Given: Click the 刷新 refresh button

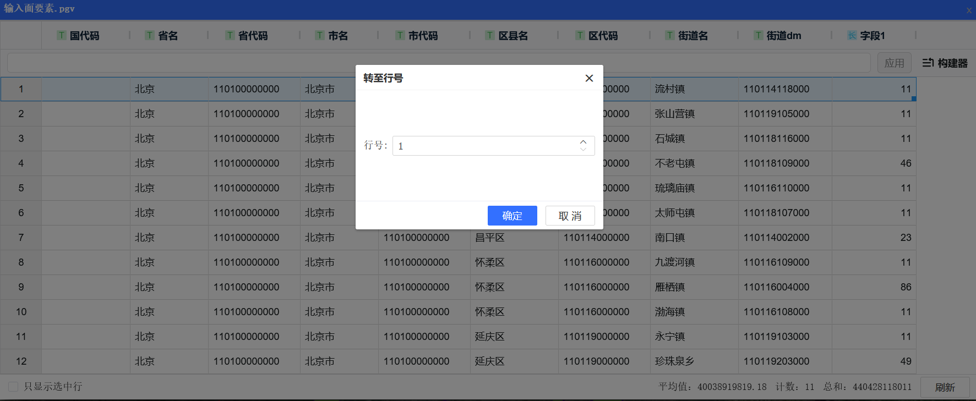Looking at the screenshot, I should (945, 387).
